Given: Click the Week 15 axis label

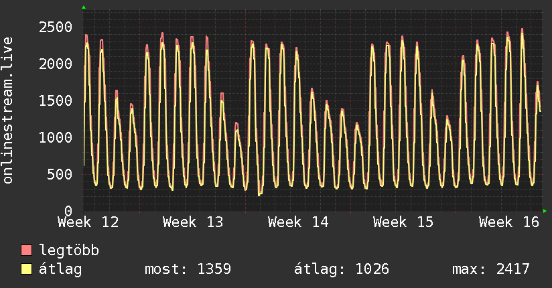Looking at the screenshot, I should pyautogui.click(x=403, y=222).
